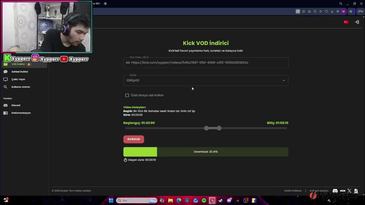Screen dimensions: 365x205
Task: Click the Turkish flag language selector
Action: [x=346, y=22]
